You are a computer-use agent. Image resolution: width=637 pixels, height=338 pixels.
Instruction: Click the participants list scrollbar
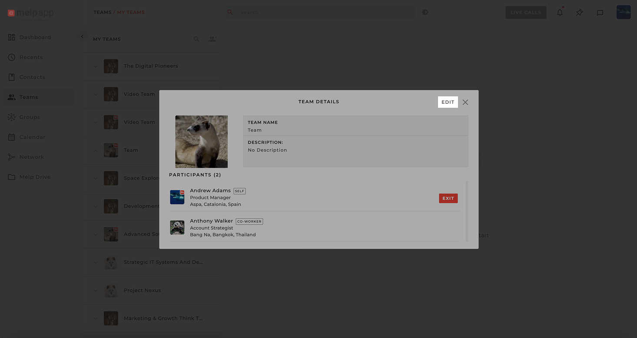(x=467, y=211)
